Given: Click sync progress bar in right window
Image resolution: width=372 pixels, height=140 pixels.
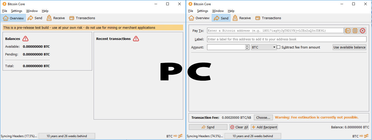Looking at the screenshot, I should [253, 136].
